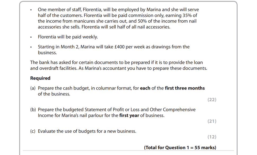Click 'Florentia will be paid weekly' line
This screenshot has height=155, width=257.
68,37
